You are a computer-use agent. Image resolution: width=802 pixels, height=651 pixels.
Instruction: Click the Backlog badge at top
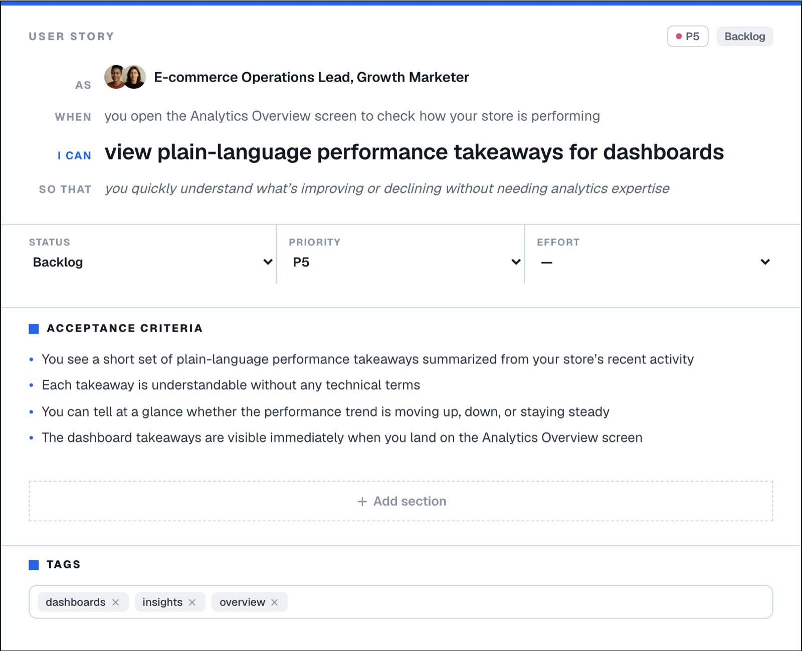tap(745, 37)
